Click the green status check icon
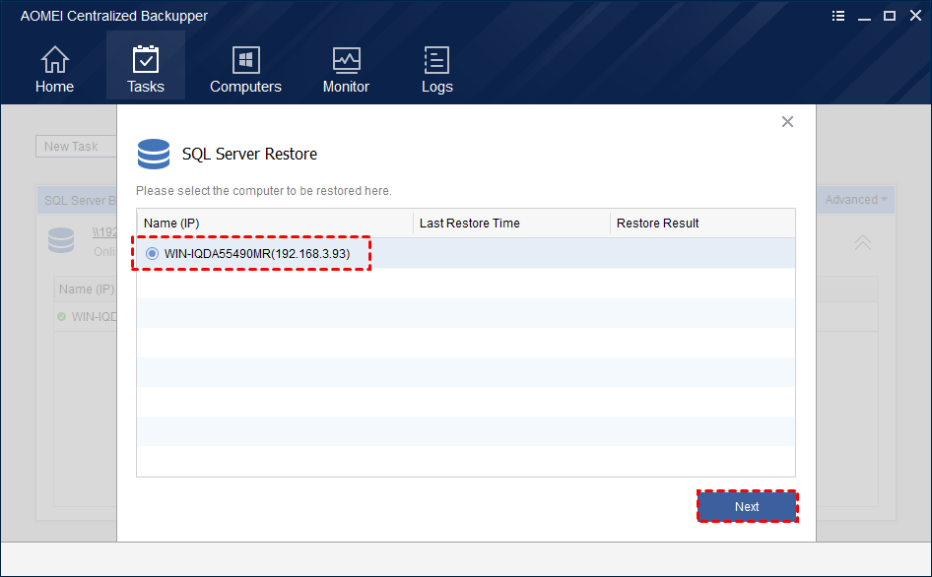 (61, 317)
